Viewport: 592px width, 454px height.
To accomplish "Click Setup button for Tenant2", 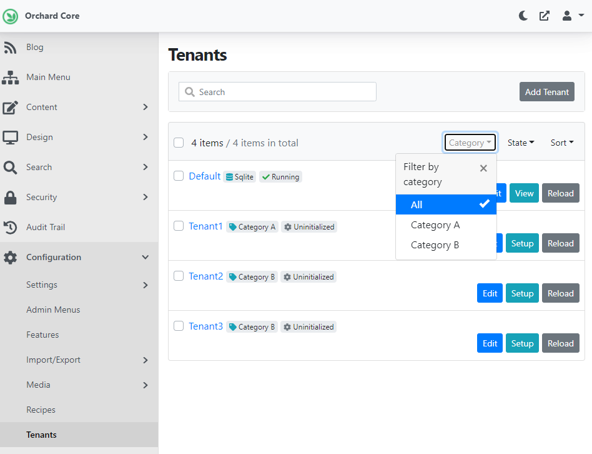I will [x=522, y=293].
